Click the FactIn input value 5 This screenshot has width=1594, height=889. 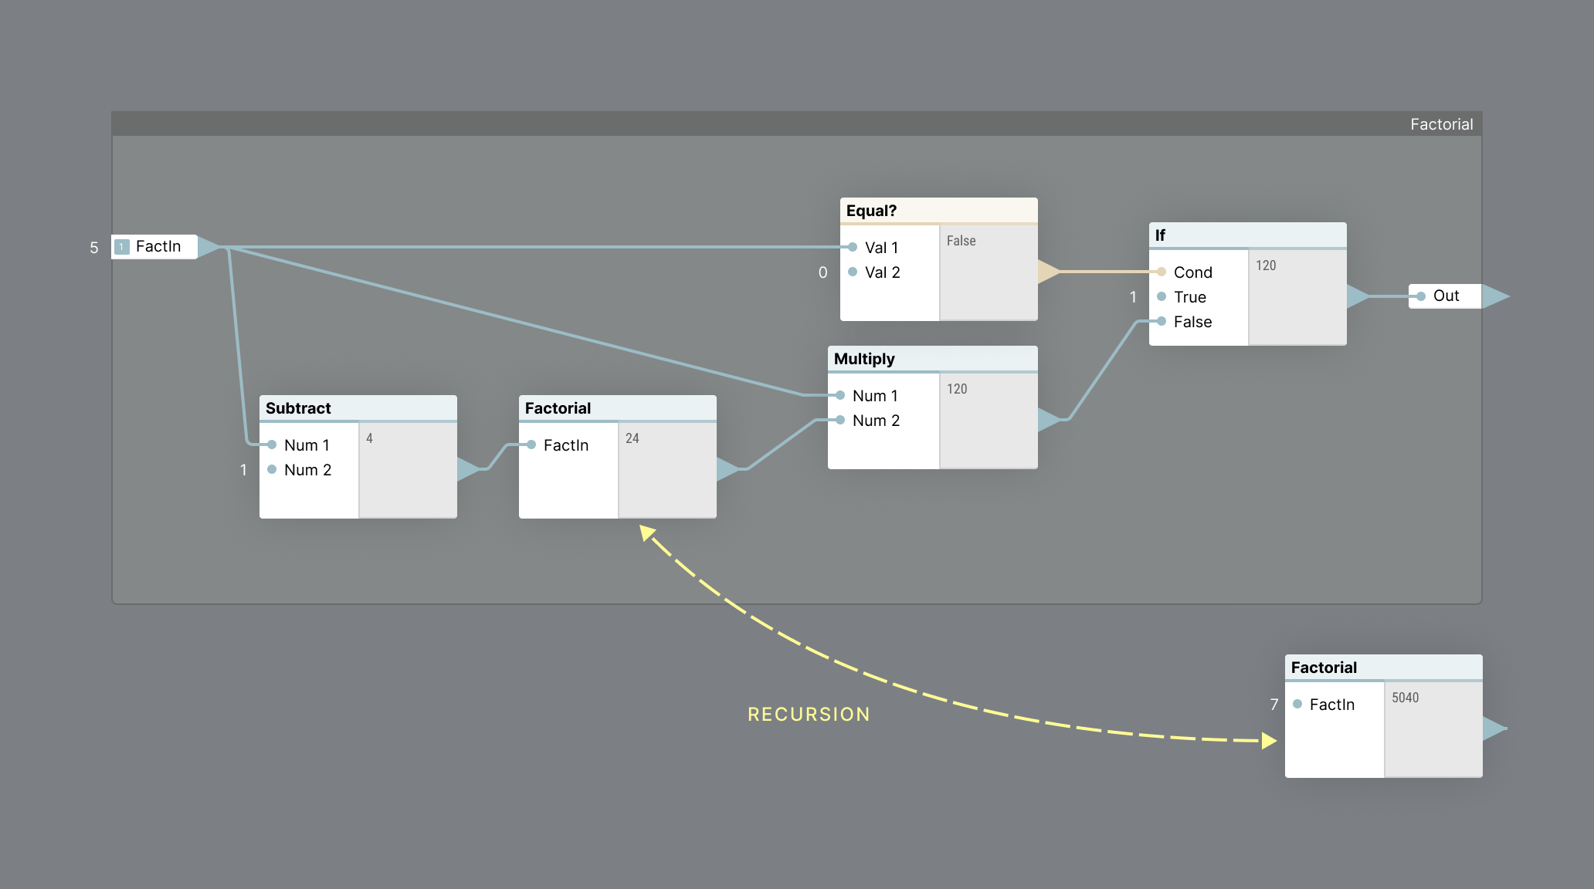tap(94, 248)
